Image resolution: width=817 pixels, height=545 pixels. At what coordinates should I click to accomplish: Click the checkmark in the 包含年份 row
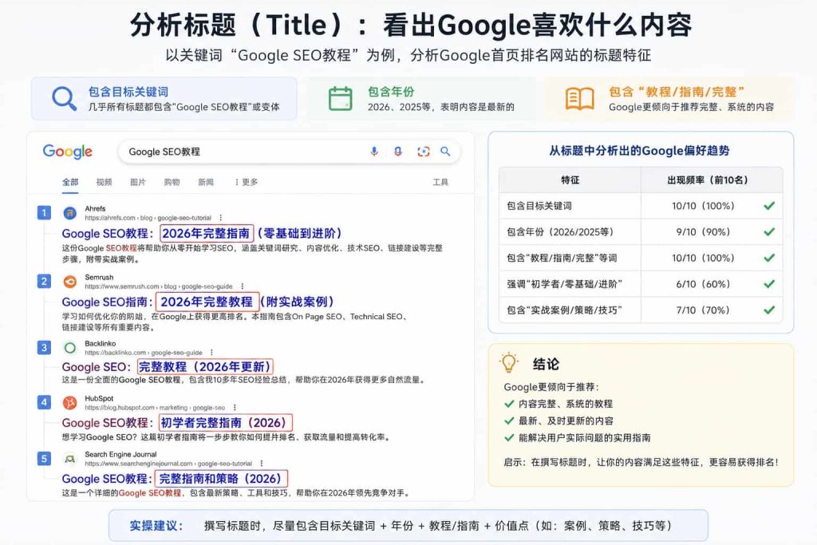[x=769, y=232]
